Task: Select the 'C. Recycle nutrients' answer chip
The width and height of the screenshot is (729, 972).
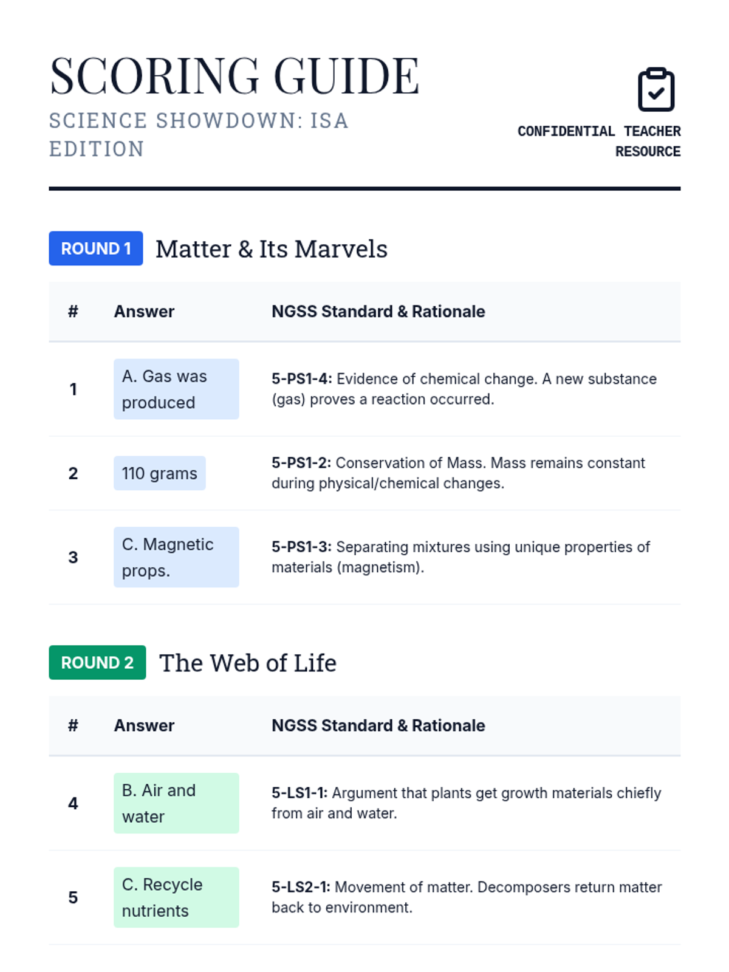Action: click(176, 897)
